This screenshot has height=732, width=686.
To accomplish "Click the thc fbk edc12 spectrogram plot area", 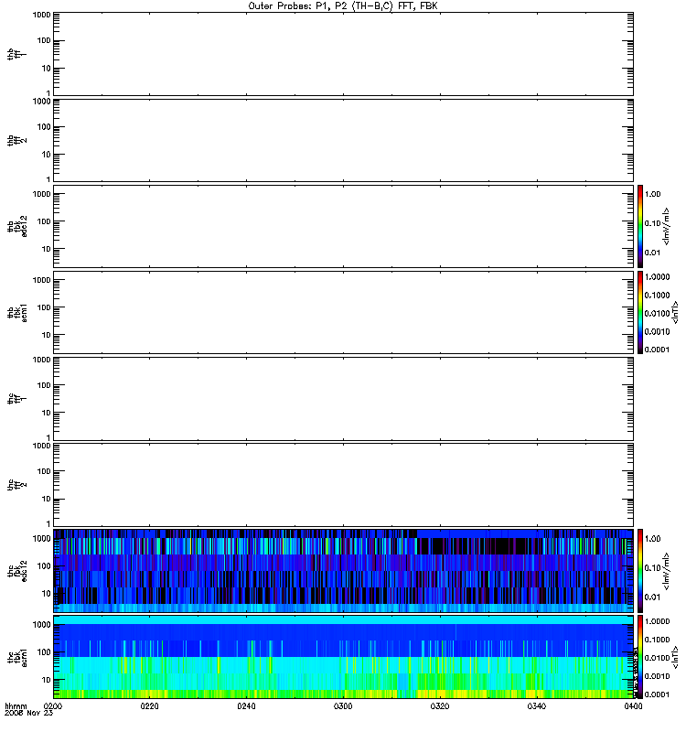I will click(x=343, y=570).
